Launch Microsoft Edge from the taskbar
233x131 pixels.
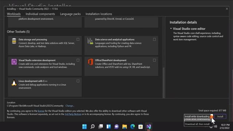click(x=133, y=127)
